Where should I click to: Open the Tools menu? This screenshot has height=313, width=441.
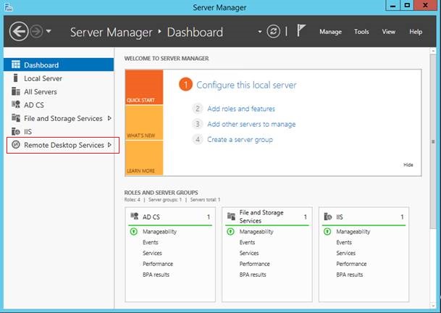[x=361, y=32]
